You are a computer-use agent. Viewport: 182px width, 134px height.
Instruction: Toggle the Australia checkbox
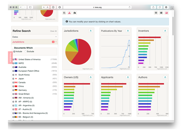coord(13,67)
